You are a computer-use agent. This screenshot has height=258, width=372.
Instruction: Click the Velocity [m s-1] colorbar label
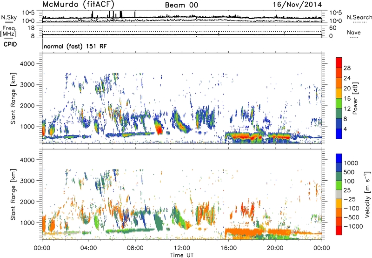pos(367,194)
